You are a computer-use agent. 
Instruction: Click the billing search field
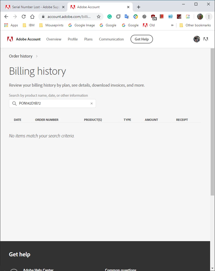tap(52, 103)
